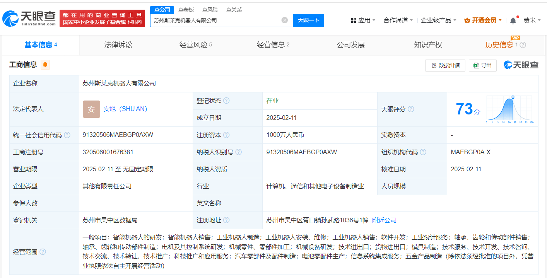Click help icon next to 登记状态
The height and width of the screenshot is (278, 547).
tap(226, 101)
